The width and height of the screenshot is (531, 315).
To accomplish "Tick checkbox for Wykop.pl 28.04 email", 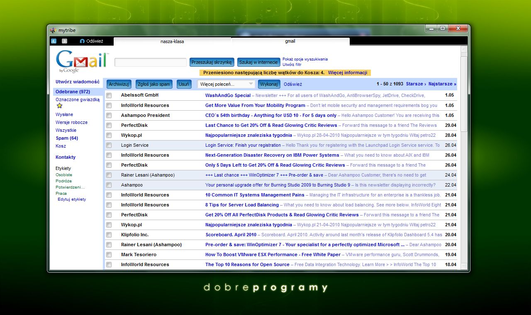I will coord(109,135).
